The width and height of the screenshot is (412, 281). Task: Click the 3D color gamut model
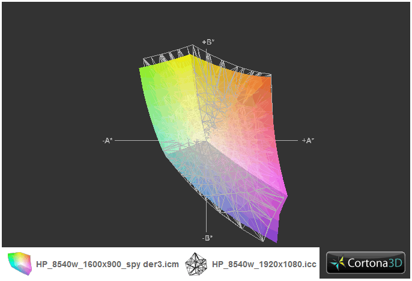213,144
